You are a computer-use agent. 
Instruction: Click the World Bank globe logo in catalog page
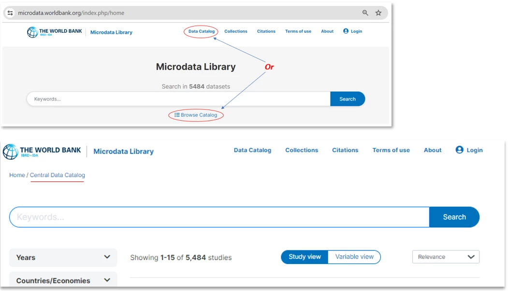click(10, 152)
